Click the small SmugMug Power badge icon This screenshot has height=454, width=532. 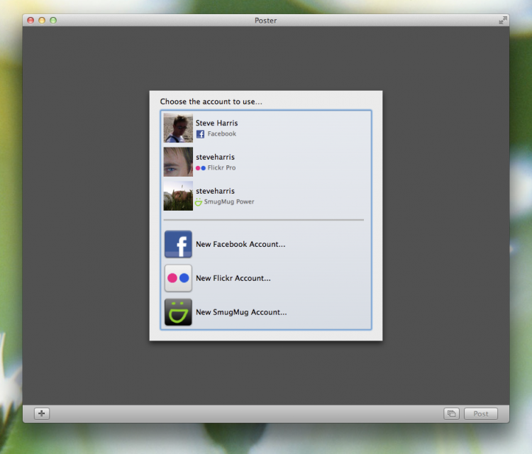click(199, 202)
